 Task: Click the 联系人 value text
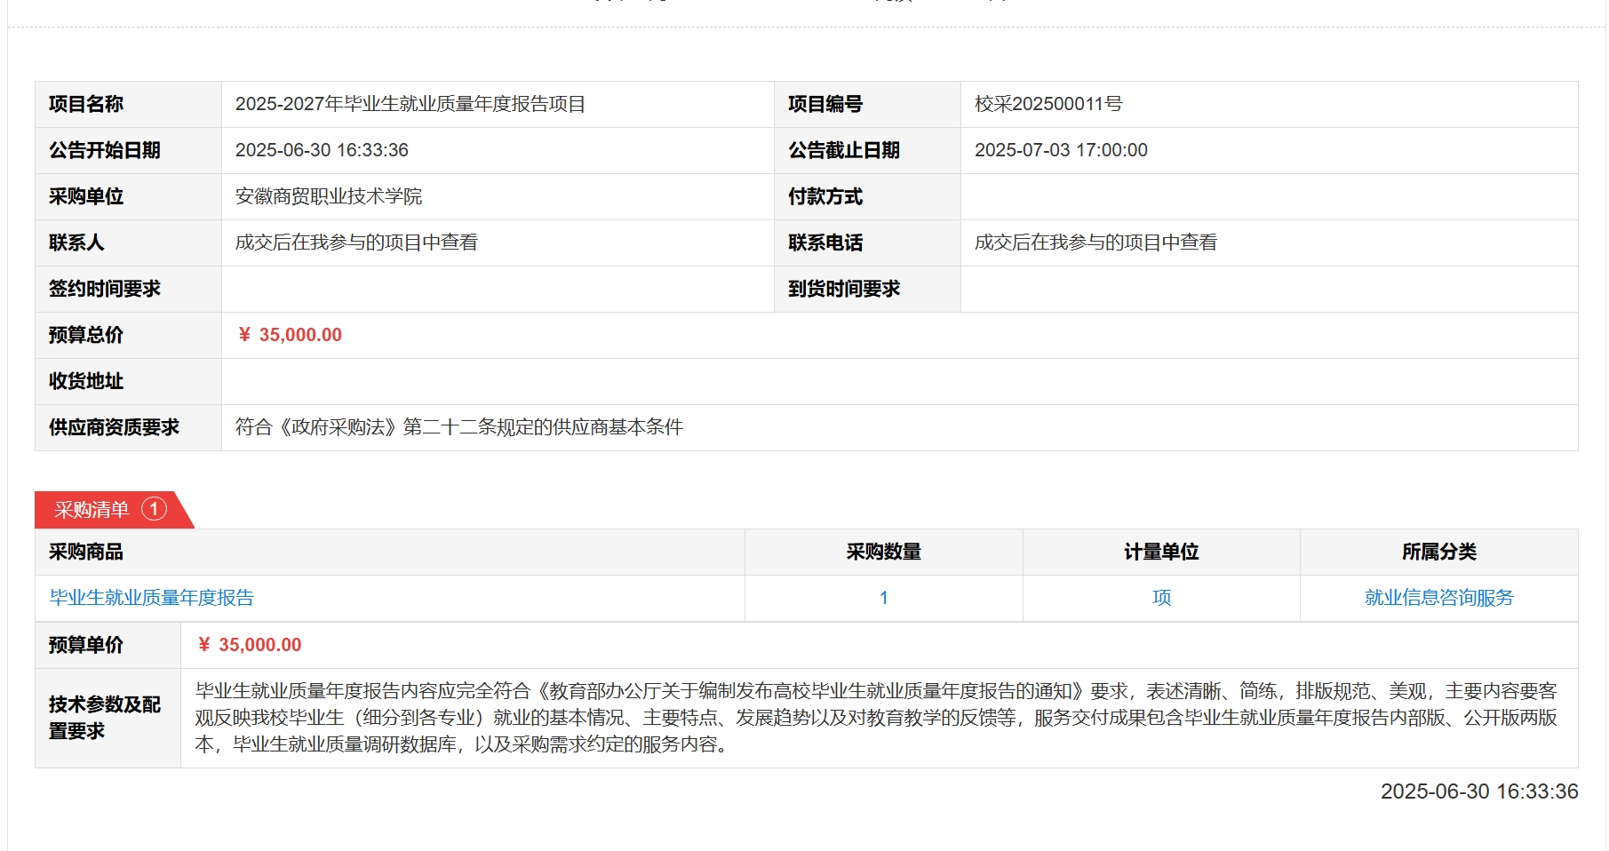click(356, 243)
